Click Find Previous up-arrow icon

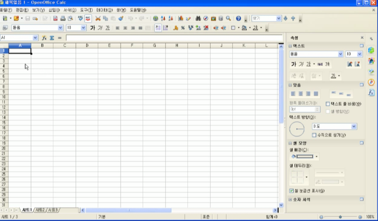tap(293, 18)
